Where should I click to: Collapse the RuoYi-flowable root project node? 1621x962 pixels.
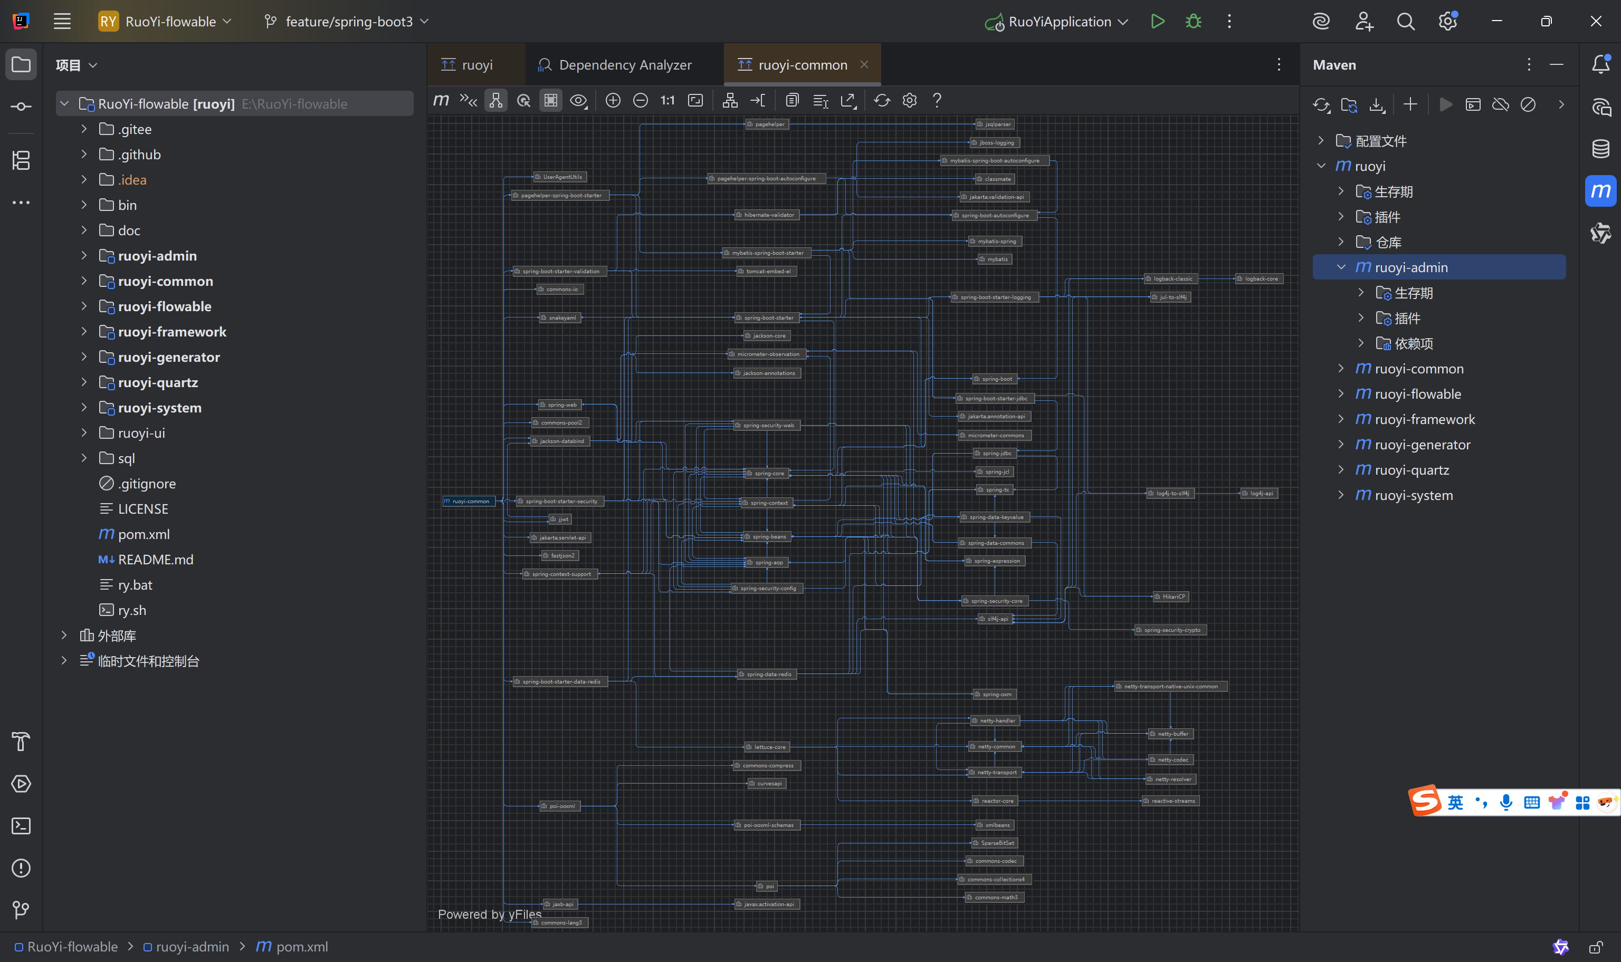point(64,104)
